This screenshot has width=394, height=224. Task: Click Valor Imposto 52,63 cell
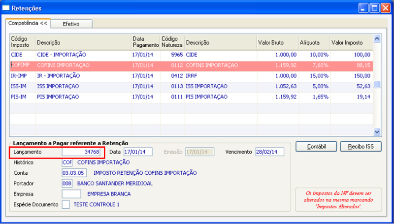(351, 86)
